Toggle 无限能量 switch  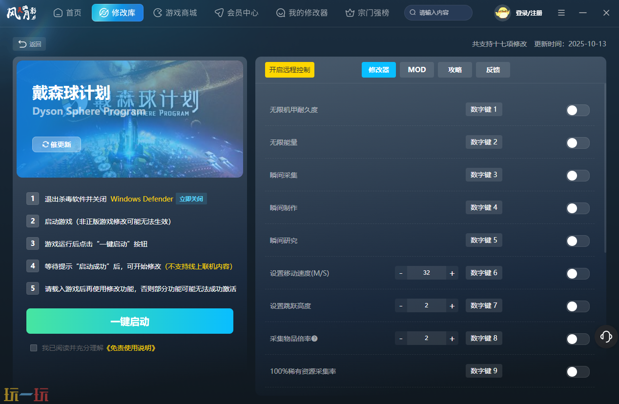tap(578, 143)
